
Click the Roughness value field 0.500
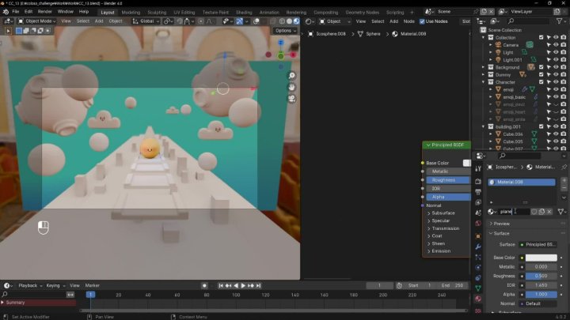(x=541, y=276)
